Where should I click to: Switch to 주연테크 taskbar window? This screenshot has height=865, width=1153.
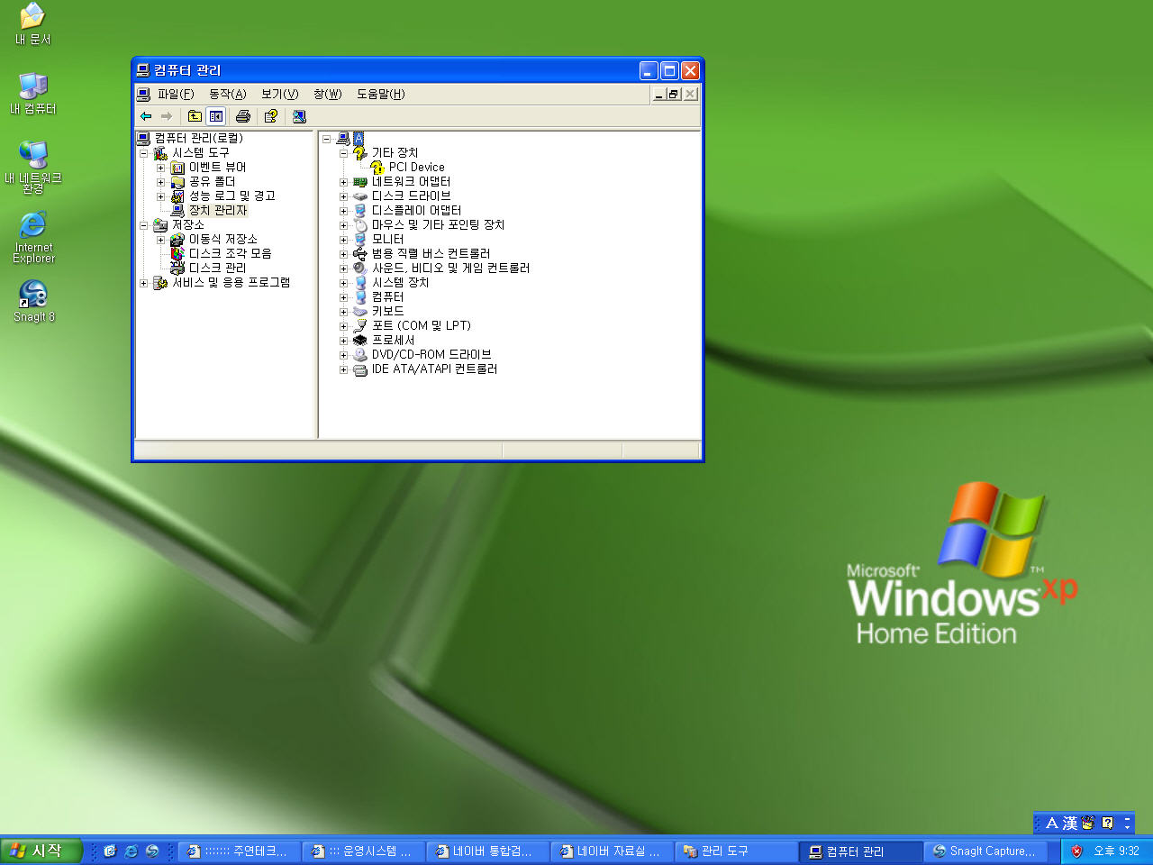[238, 851]
